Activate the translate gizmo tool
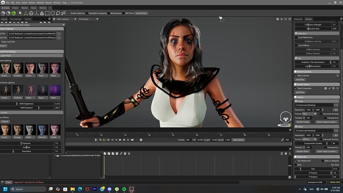Viewport: 343px width, 193px height. click(25, 13)
